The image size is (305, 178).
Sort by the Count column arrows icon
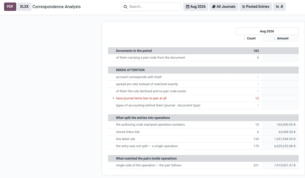245,38
